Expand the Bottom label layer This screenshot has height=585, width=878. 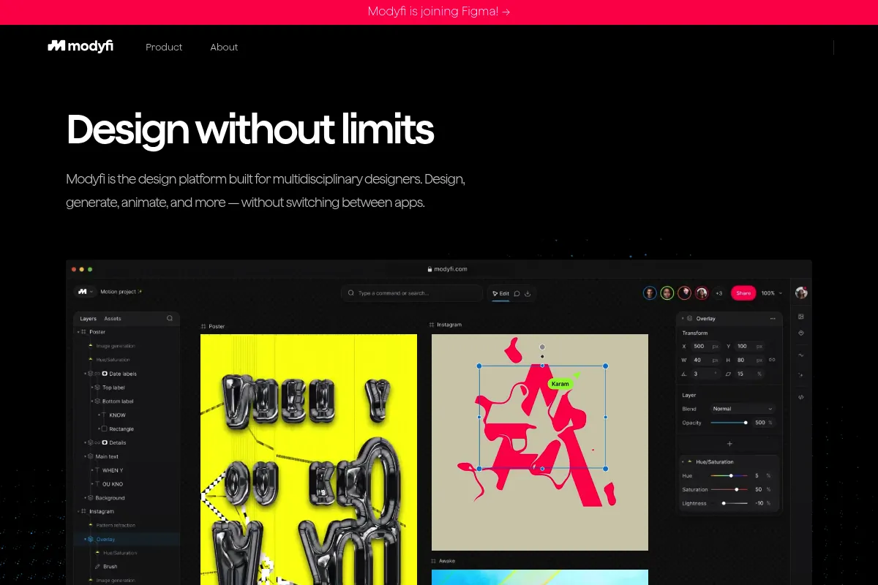coord(92,401)
